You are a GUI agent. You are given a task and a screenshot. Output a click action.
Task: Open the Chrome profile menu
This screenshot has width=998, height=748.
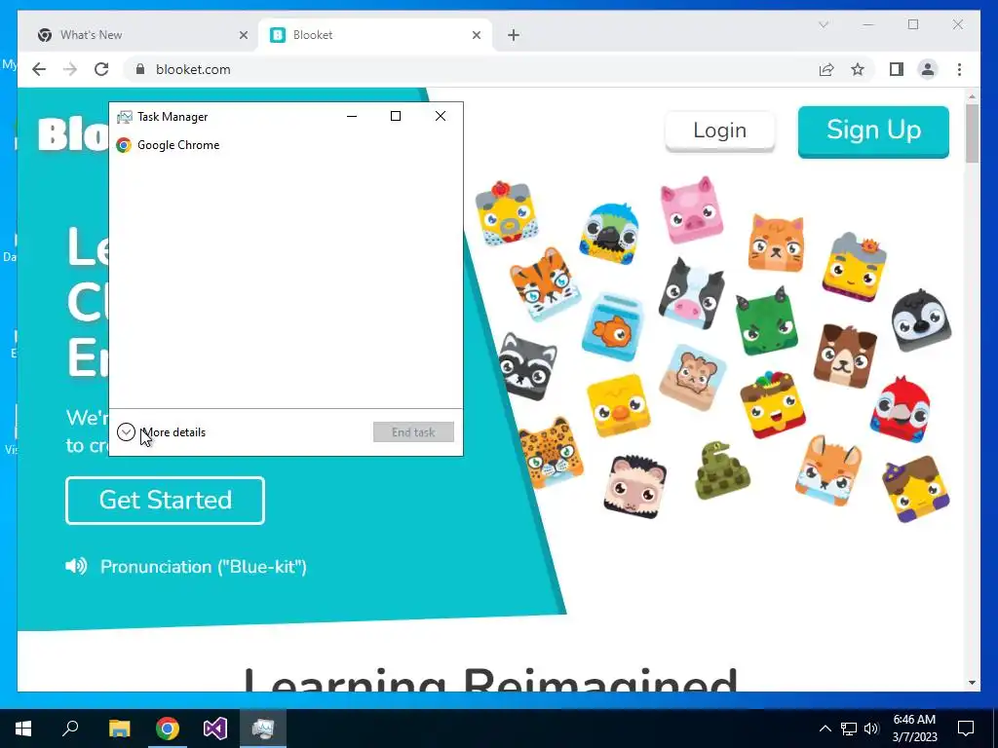[928, 69]
